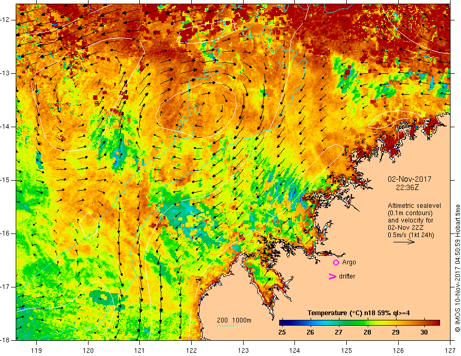Click the cyan 200m depth contour legend line

[225, 326]
